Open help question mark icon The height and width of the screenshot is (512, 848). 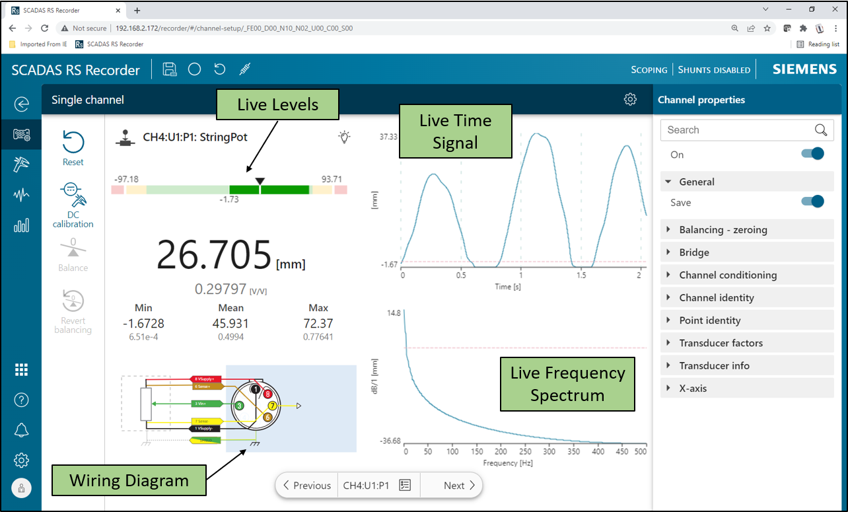click(22, 400)
